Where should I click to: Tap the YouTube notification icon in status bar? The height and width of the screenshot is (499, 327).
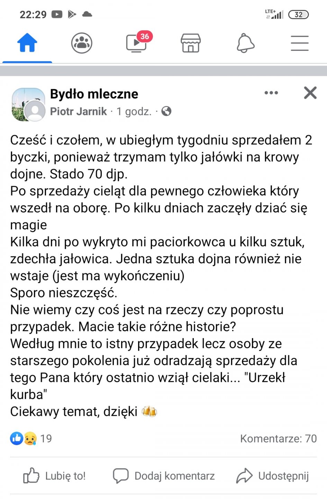[57, 14]
